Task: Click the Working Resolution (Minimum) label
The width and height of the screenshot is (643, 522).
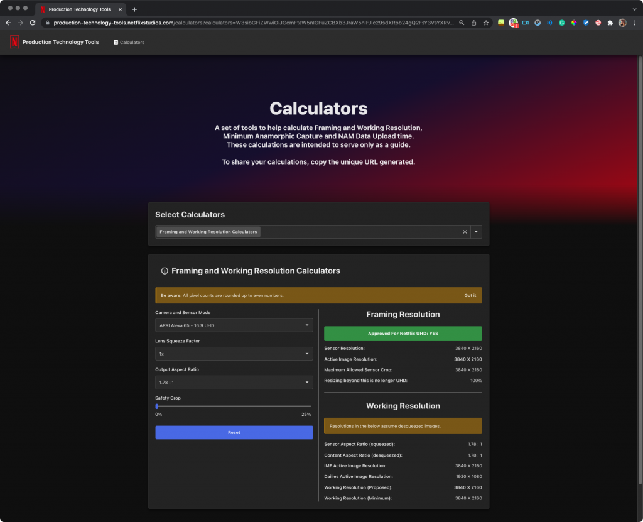Action: tap(357, 498)
